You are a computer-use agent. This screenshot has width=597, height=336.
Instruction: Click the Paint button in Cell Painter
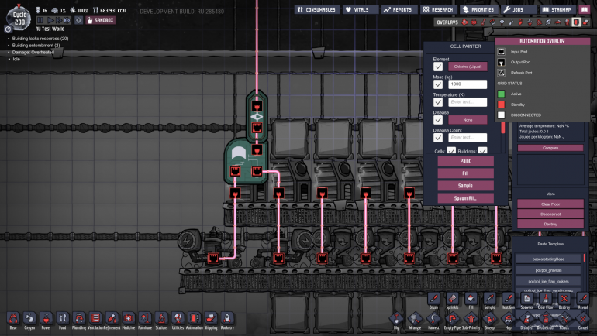click(x=465, y=161)
